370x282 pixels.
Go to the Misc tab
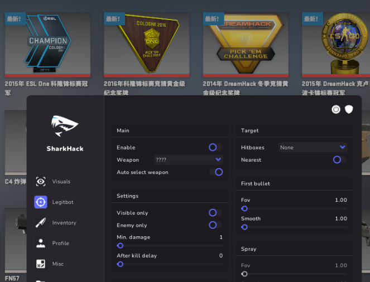[58, 264]
